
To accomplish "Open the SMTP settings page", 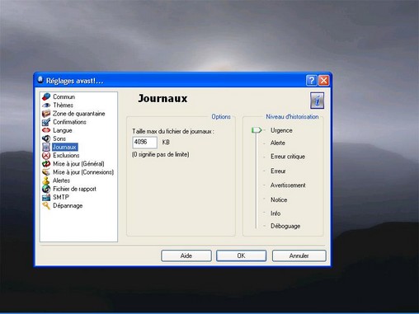I will (61, 197).
